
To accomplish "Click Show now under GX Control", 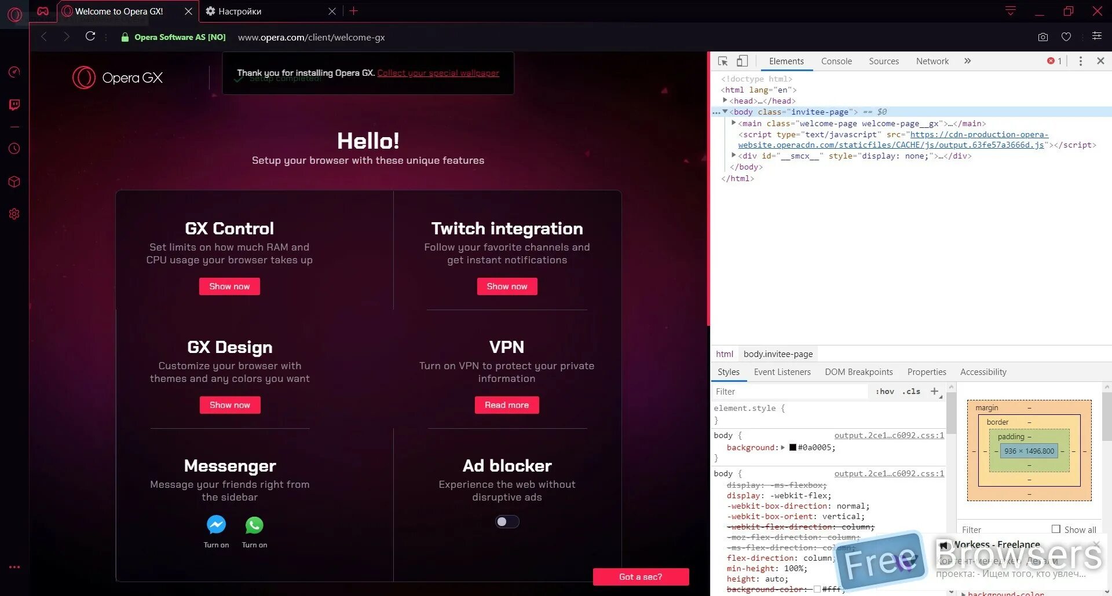I will click(229, 286).
